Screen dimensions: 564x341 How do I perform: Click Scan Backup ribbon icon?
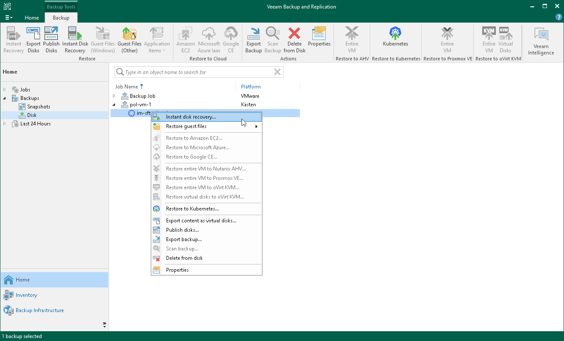point(273,40)
